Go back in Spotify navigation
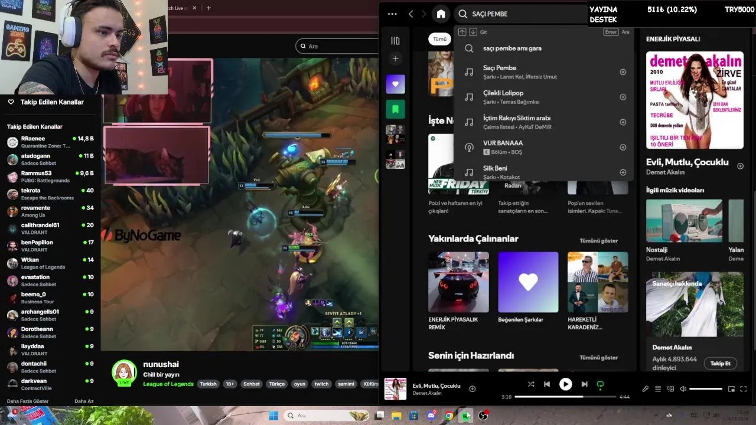Viewport: 756px width, 425px height. (411, 14)
